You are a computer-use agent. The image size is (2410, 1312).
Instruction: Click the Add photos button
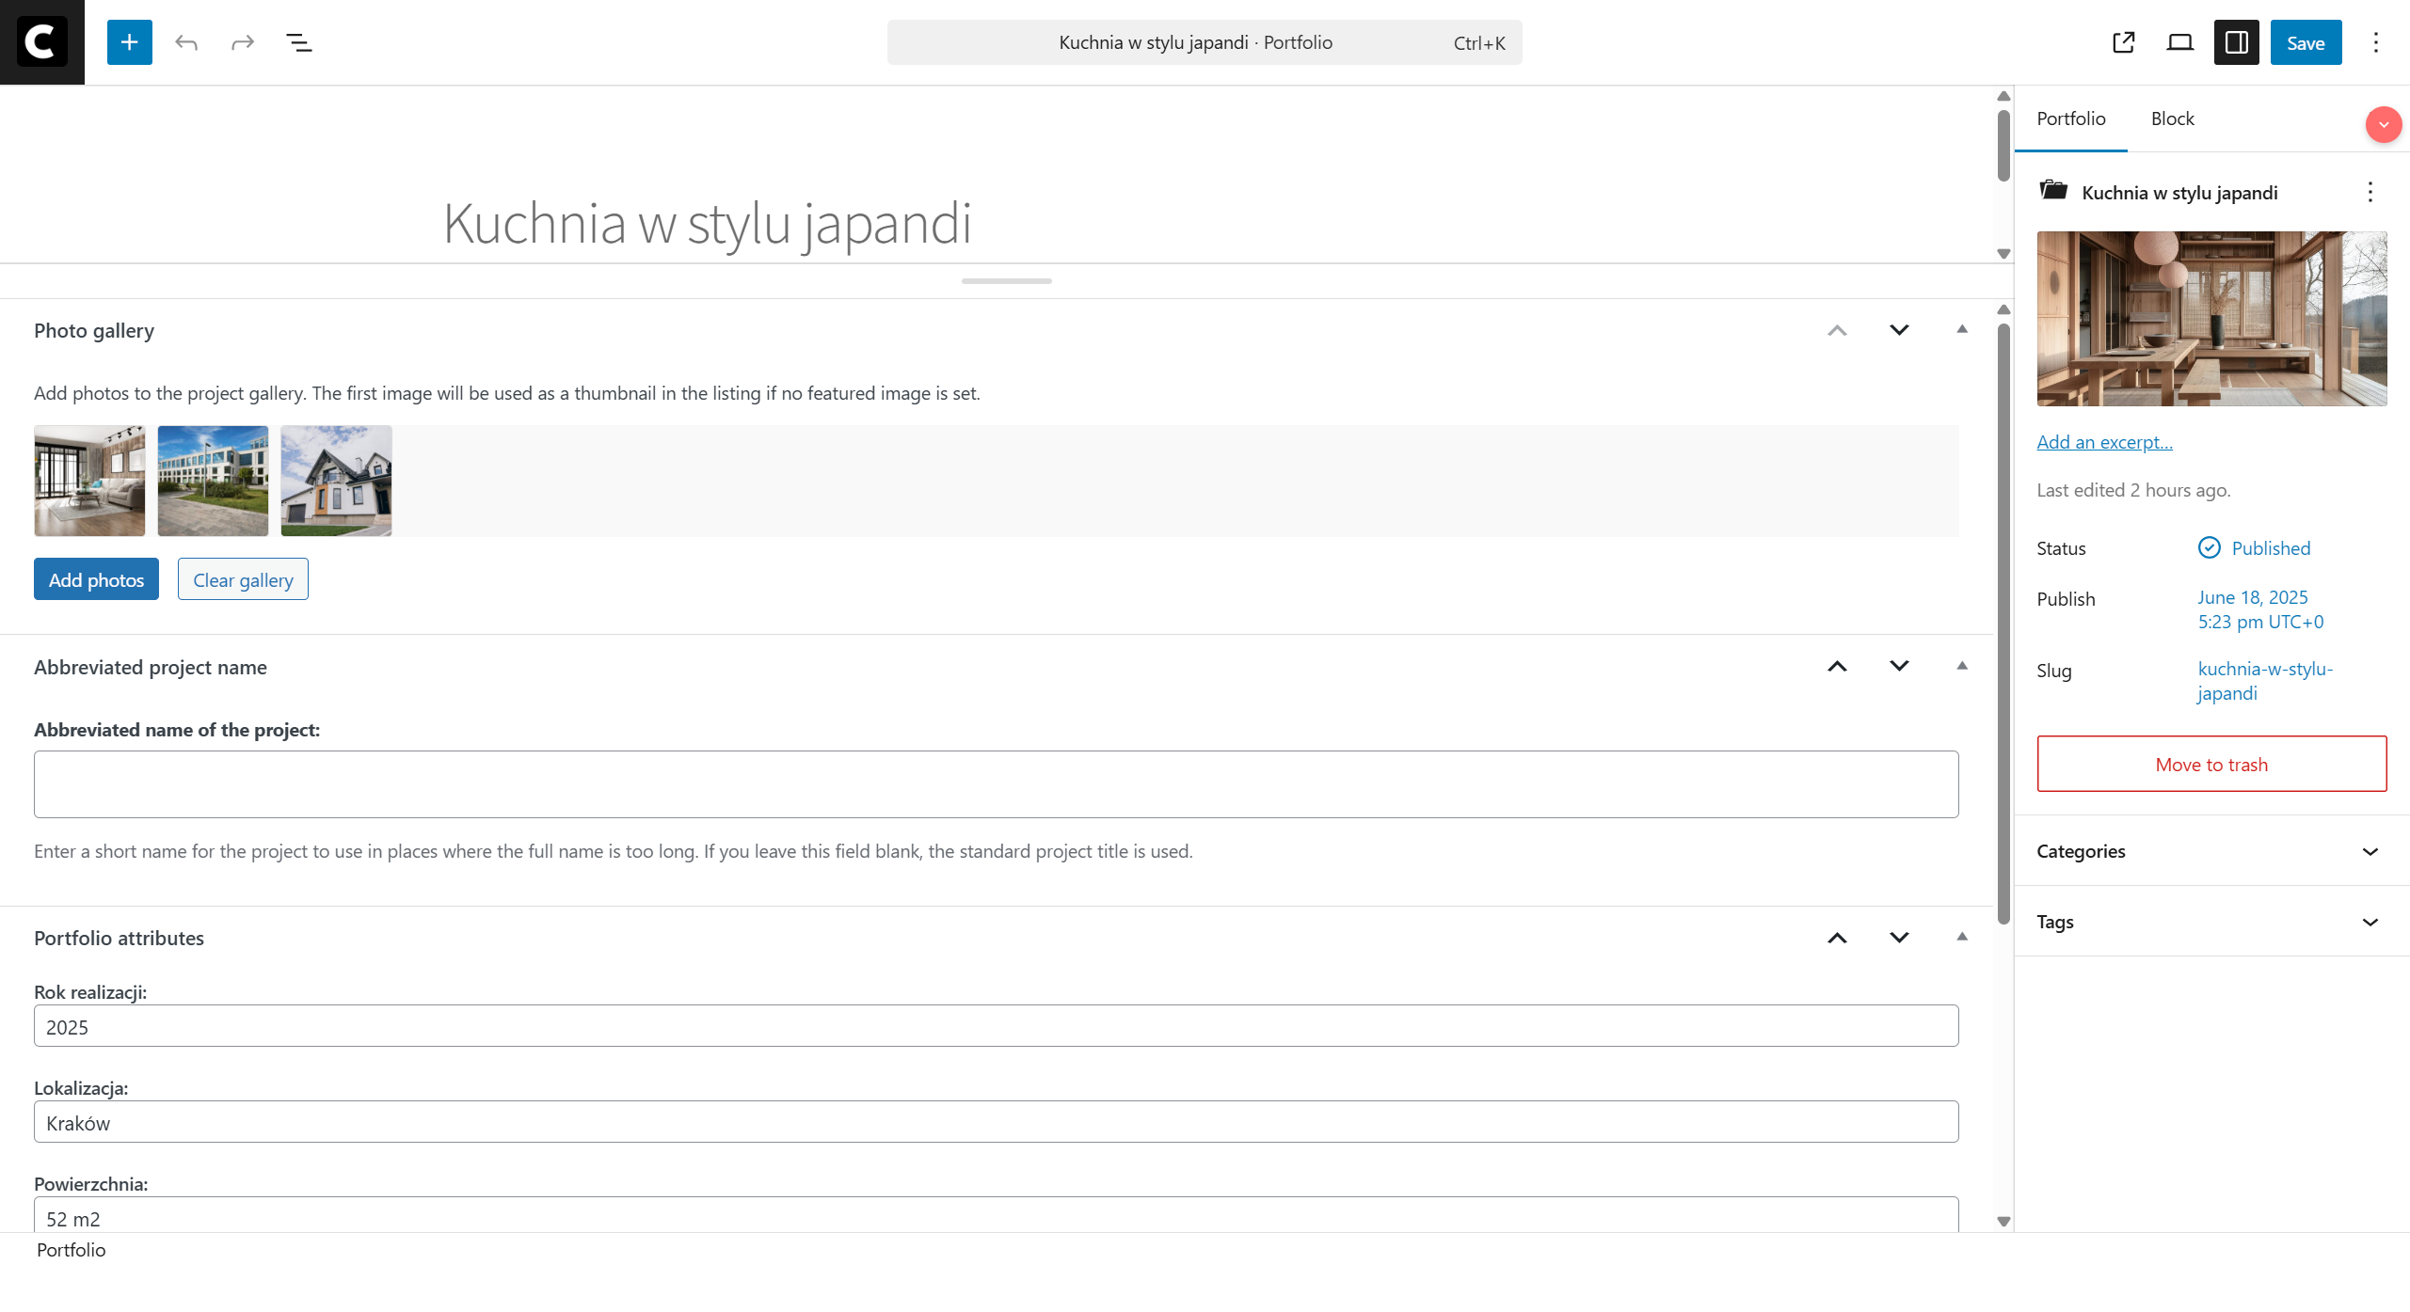95,579
